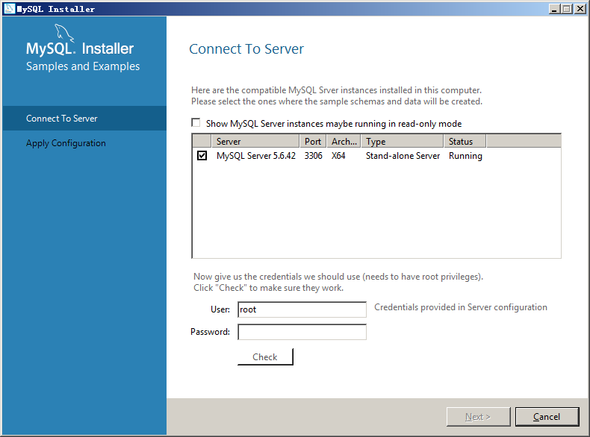Image resolution: width=590 pixels, height=437 pixels.
Task: Close the MySQL Installer window
Action: (x=580, y=9)
